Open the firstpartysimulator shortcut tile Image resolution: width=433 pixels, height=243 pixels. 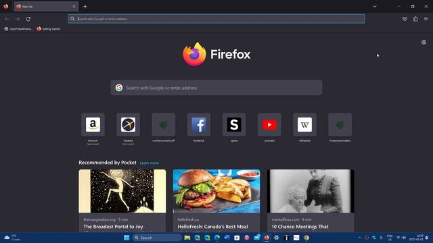(340, 124)
